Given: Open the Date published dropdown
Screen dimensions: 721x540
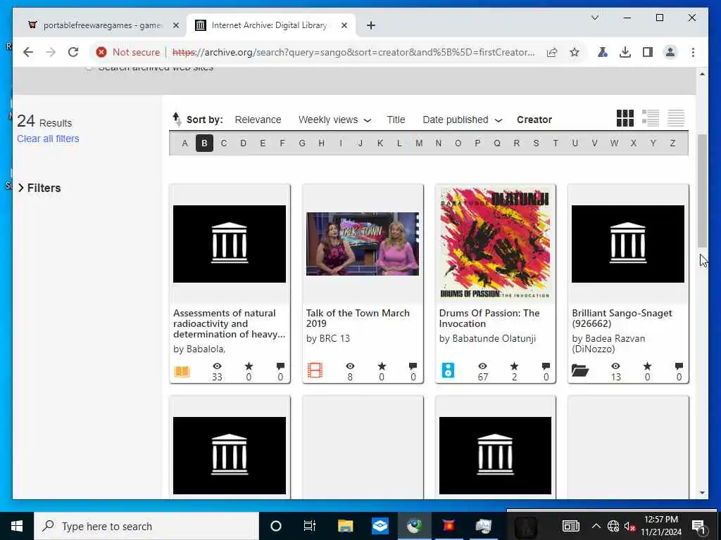Looking at the screenshot, I should pos(462,120).
